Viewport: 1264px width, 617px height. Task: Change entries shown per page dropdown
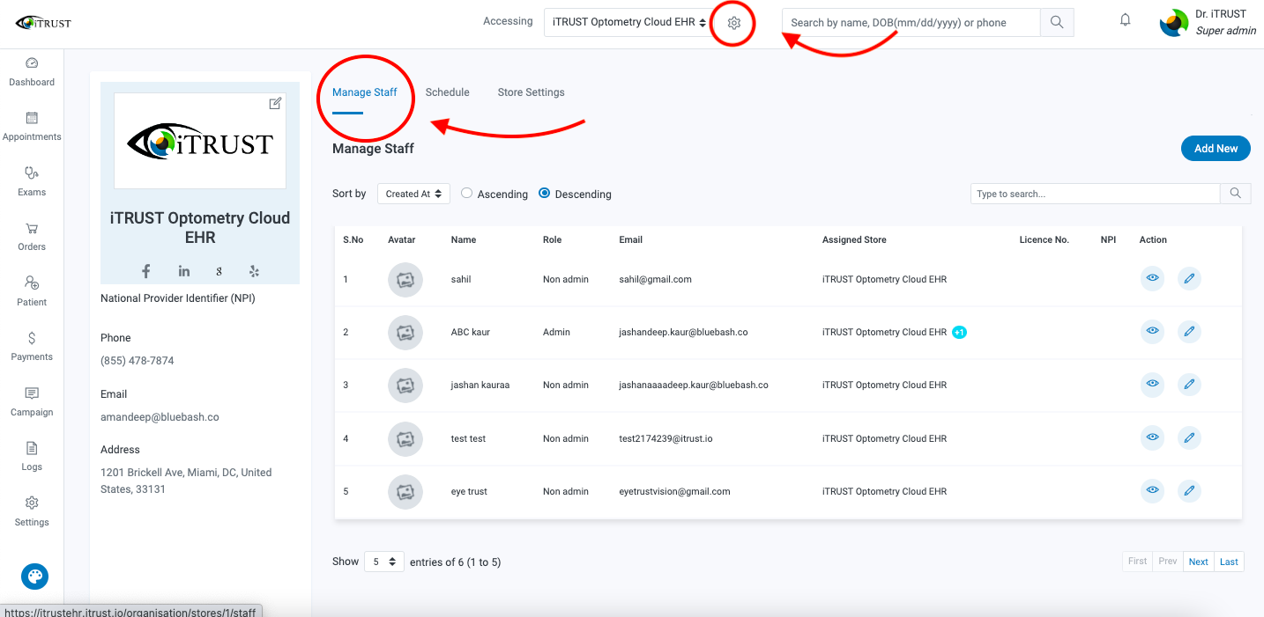[x=384, y=562]
